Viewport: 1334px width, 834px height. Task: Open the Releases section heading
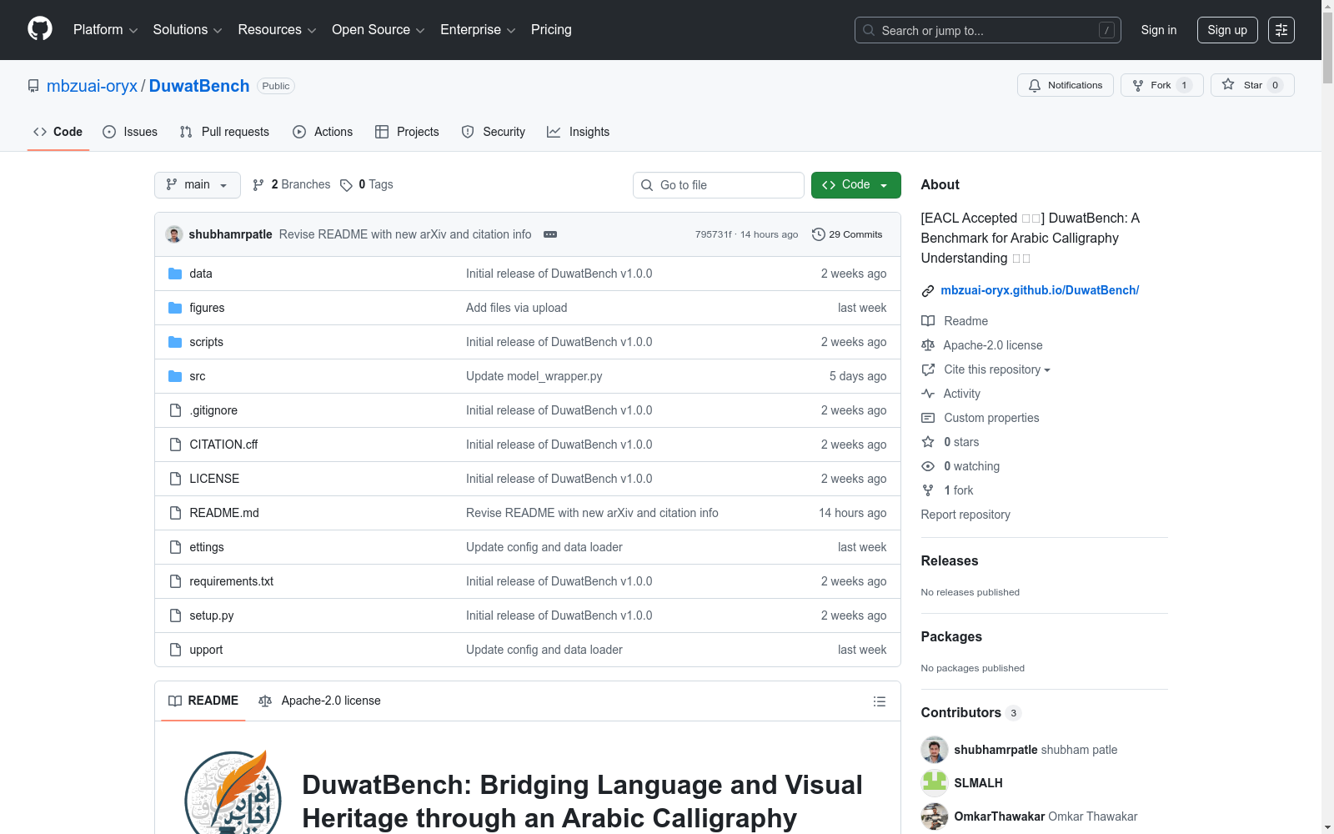(950, 560)
